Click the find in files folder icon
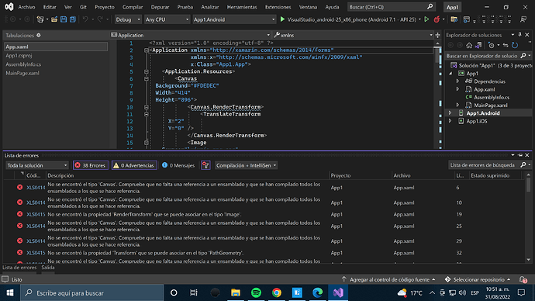This screenshot has width=535, height=301. 454,19
